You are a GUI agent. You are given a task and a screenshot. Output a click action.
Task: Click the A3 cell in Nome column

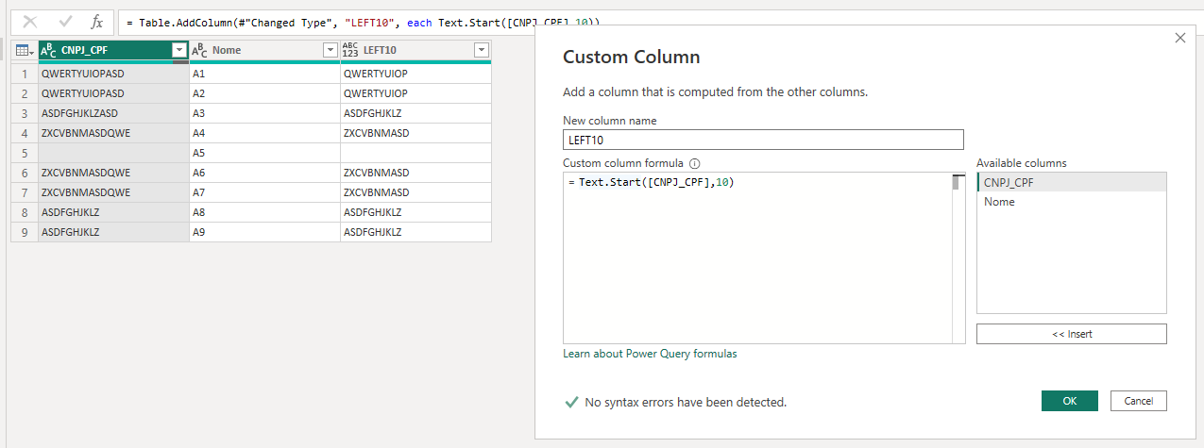point(264,113)
